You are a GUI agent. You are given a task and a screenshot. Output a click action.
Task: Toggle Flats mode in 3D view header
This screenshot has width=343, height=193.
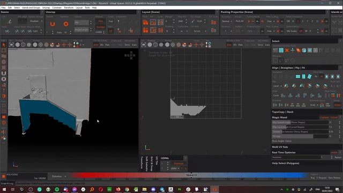[x=107, y=45]
